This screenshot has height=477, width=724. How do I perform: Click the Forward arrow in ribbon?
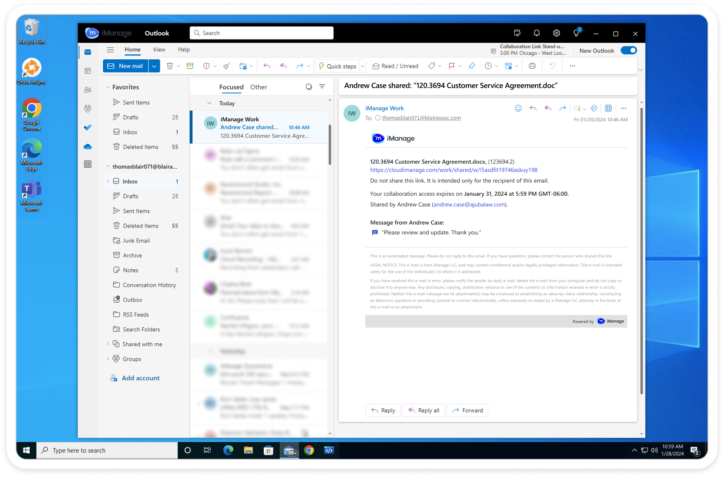[300, 66]
